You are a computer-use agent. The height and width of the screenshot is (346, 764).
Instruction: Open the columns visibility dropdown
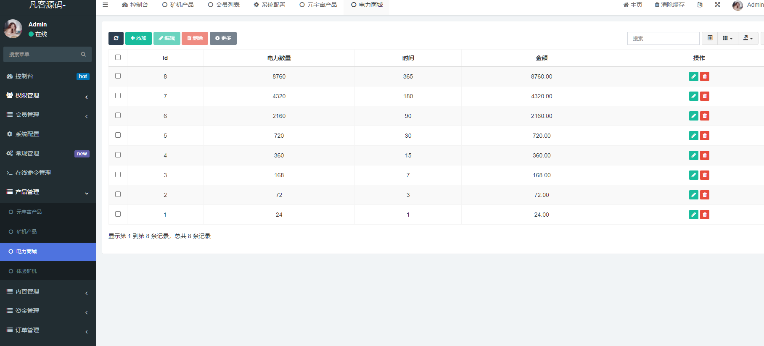tap(727, 38)
